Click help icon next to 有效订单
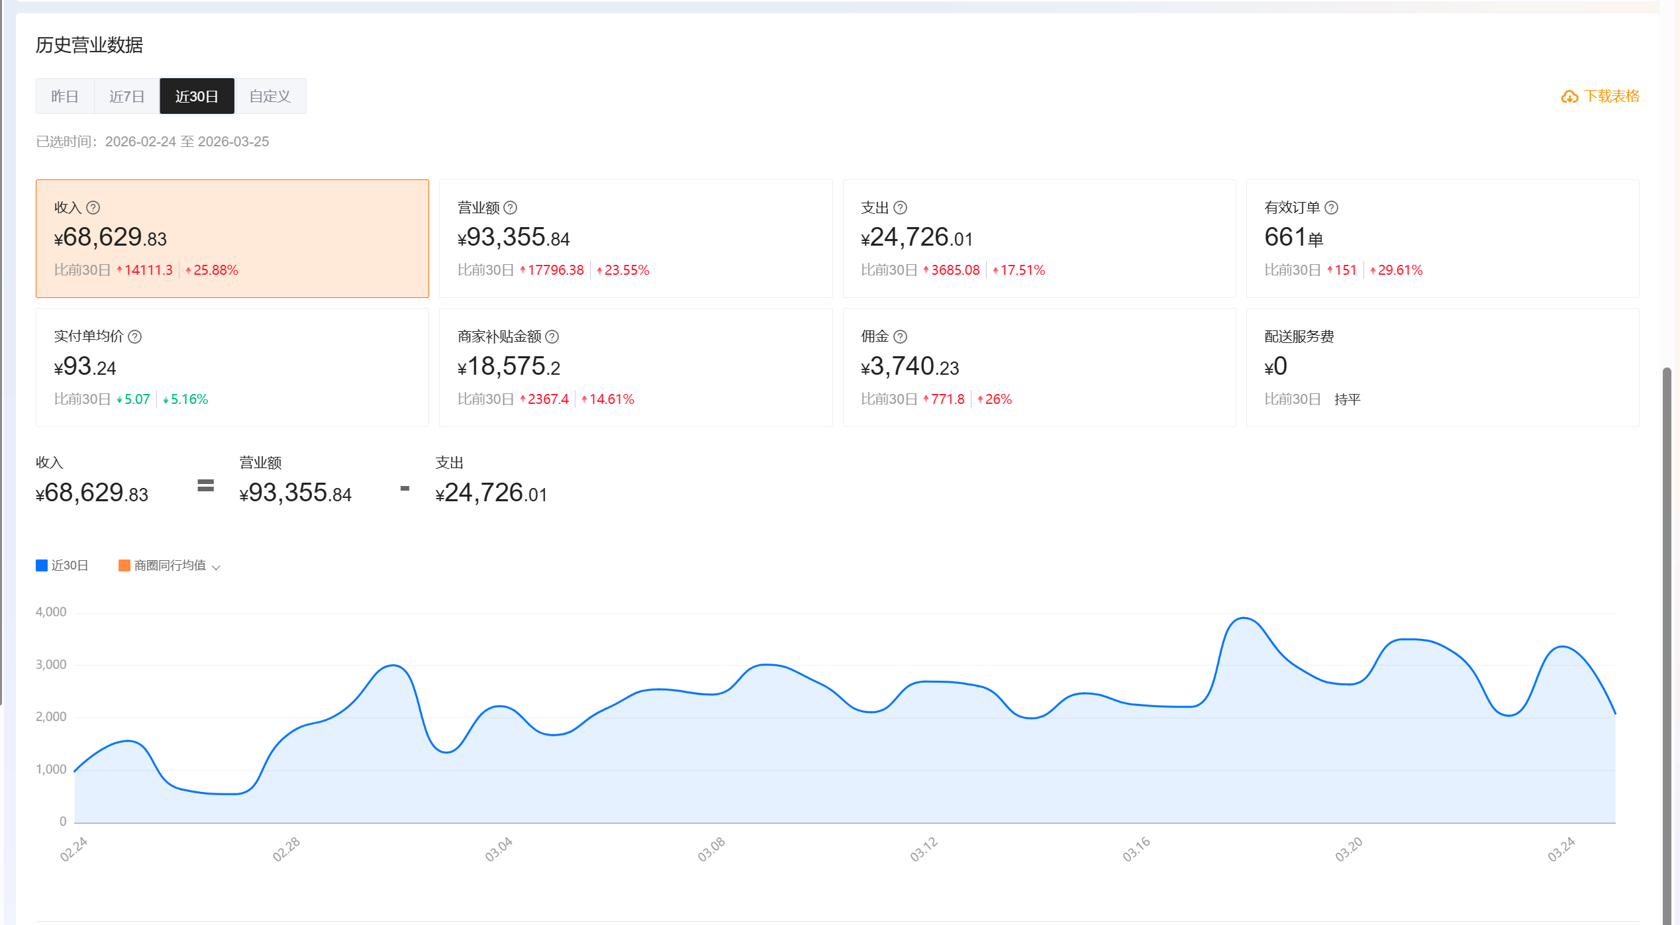 pyautogui.click(x=1331, y=208)
